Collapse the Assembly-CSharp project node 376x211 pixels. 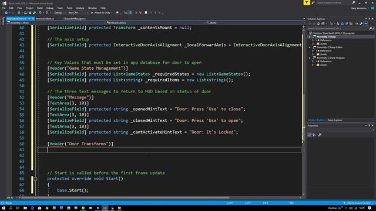coord(310,37)
